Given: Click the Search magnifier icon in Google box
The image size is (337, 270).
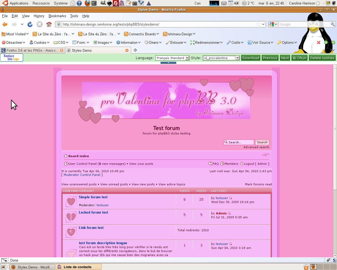Looking at the screenshot, I should [333, 24].
